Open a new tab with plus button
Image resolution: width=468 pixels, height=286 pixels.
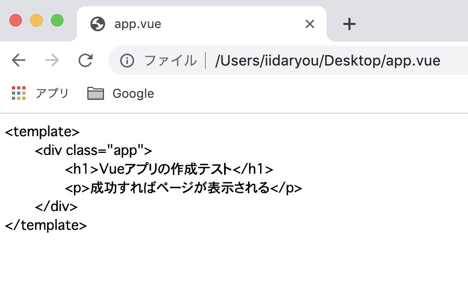[x=349, y=24]
